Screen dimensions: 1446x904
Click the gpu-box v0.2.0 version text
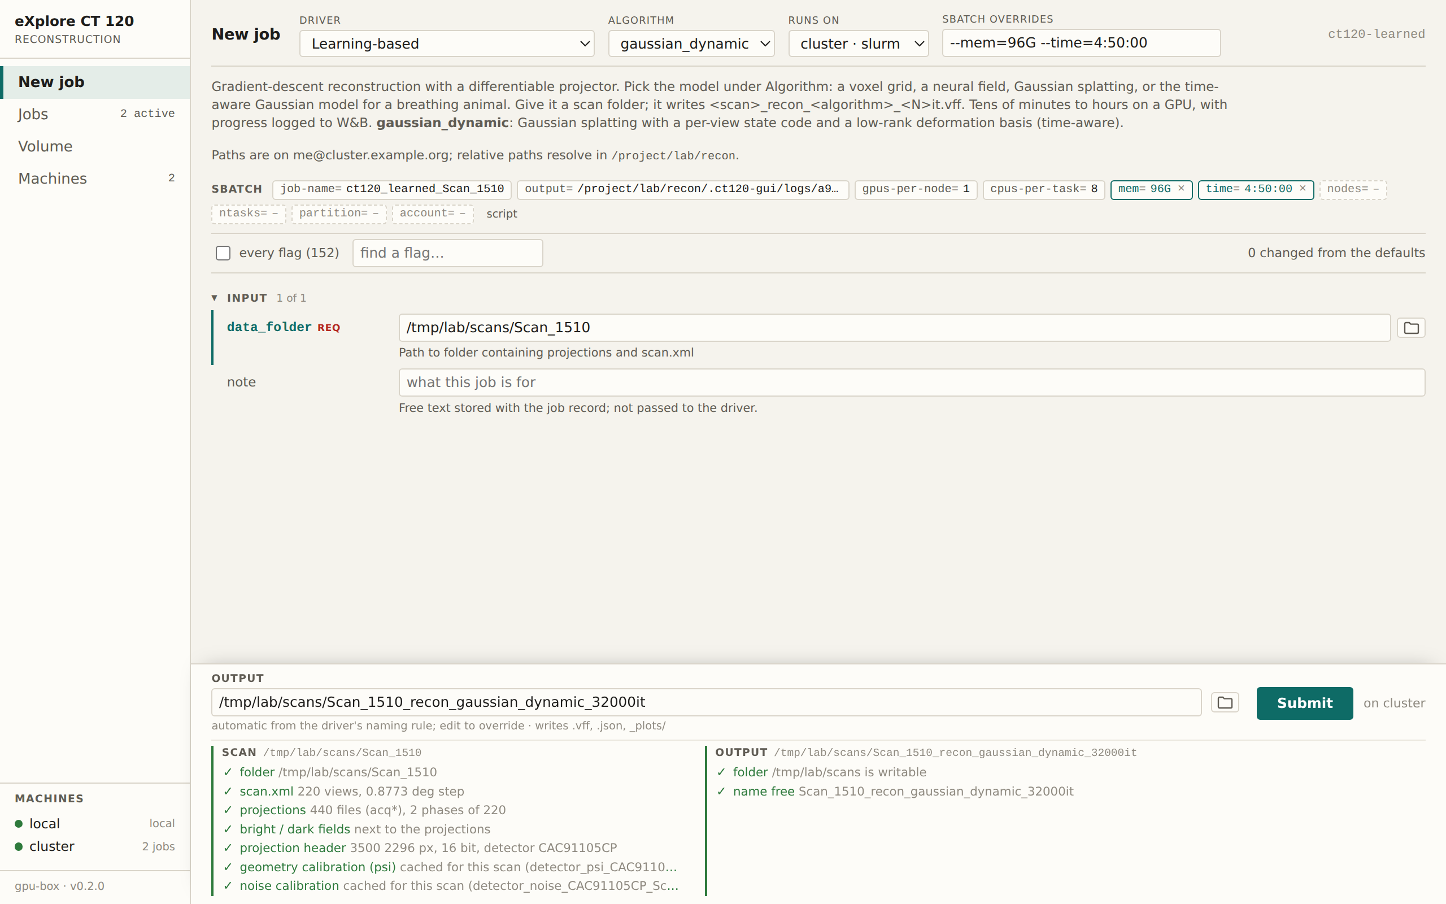[60, 886]
